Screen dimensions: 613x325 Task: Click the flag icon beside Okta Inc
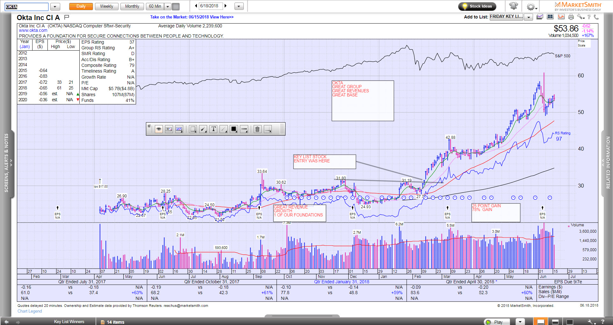click(x=67, y=17)
